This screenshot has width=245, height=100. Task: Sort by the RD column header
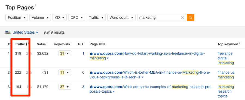(x=80, y=44)
